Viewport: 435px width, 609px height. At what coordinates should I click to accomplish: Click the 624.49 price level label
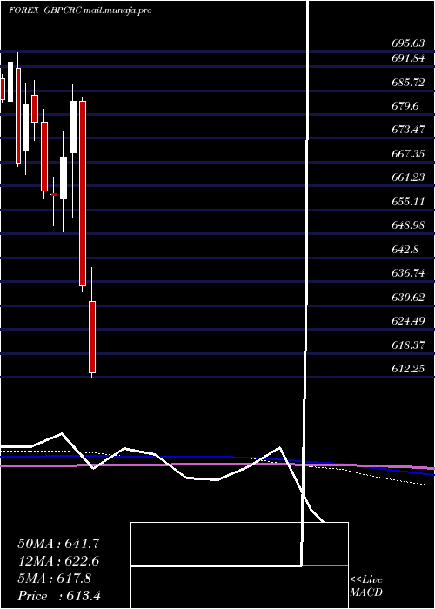[408, 321]
